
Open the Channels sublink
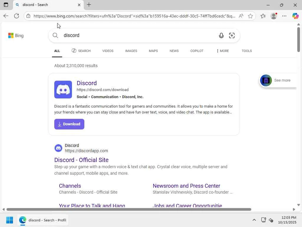pyautogui.click(x=70, y=186)
